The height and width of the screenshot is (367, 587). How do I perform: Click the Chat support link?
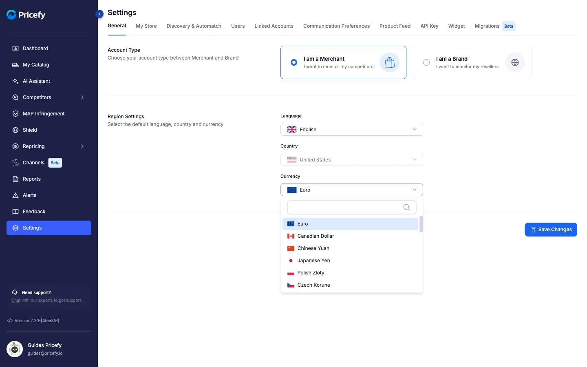pyautogui.click(x=16, y=301)
